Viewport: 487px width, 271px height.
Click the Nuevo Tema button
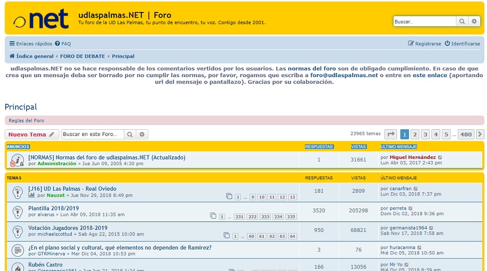[31, 134]
